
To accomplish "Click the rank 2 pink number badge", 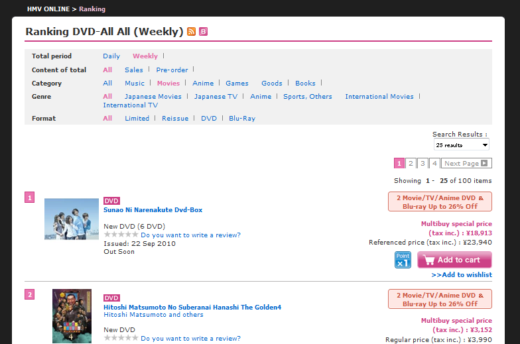I will click(29, 294).
